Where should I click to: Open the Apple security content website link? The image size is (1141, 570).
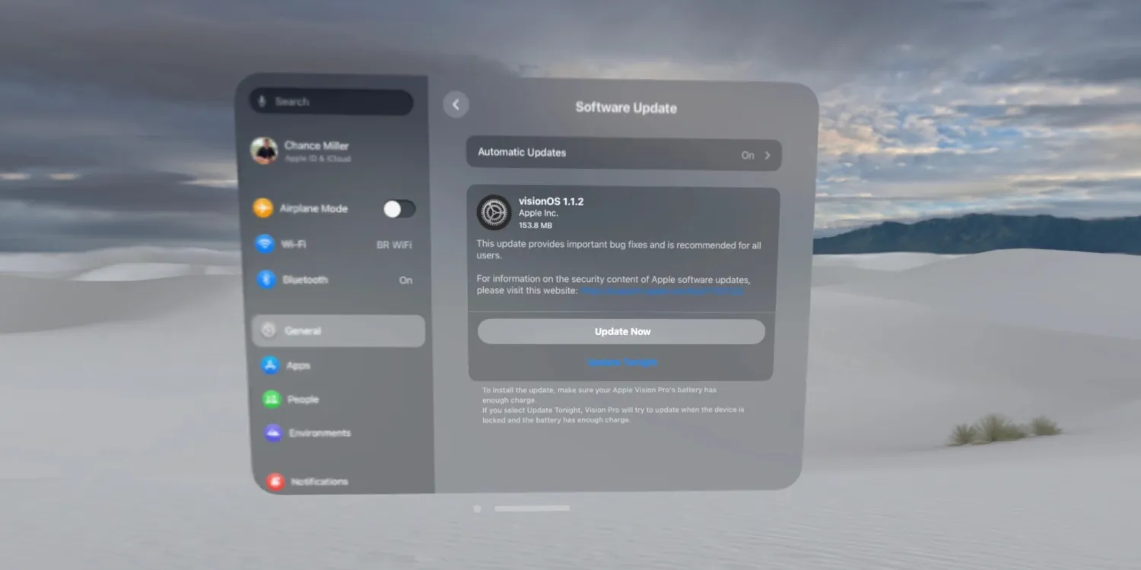click(662, 290)
